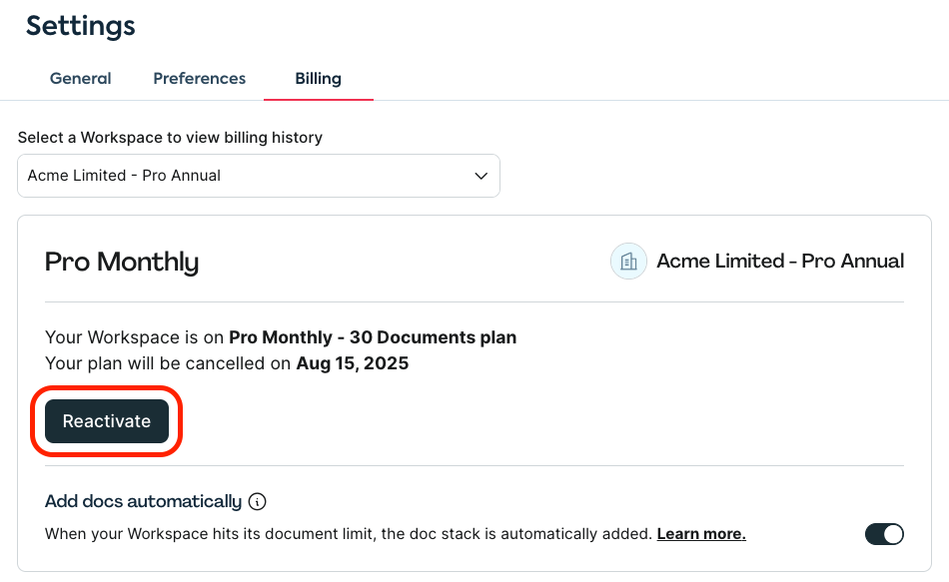
Task: Open the Preferences tab
Action: pyautogui.click(x=199, y=79)
